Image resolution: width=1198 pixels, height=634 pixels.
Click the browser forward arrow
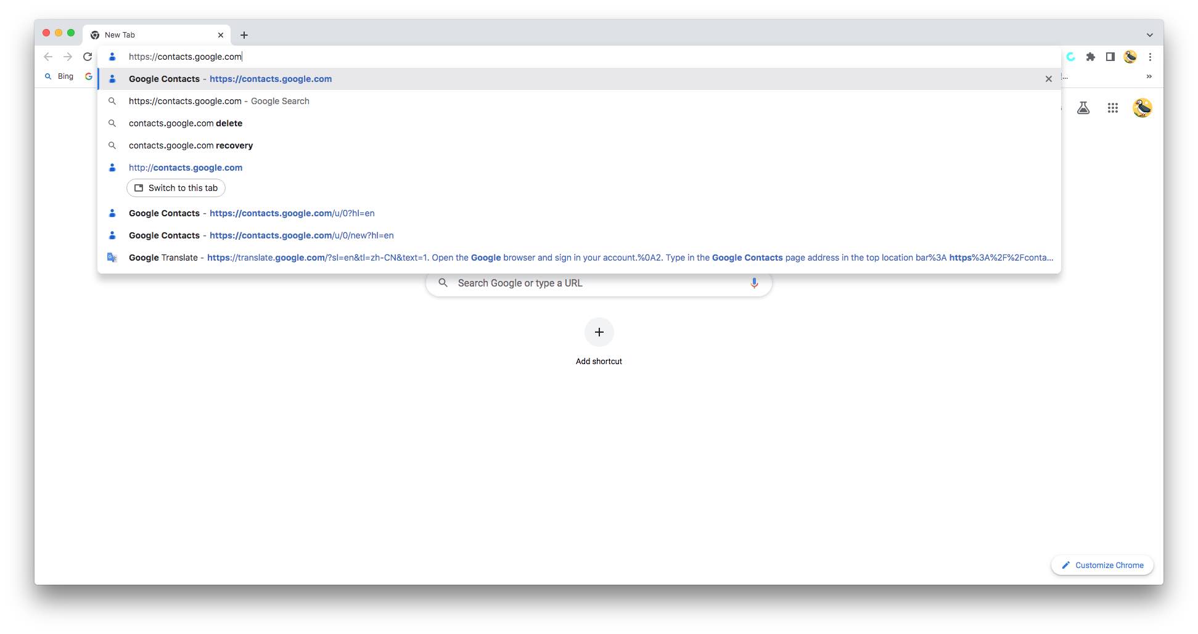(68, 57)
